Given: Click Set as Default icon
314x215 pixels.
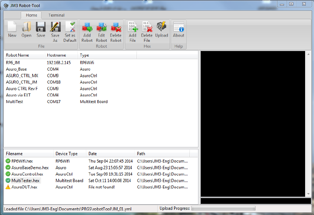Looking at the screenshot, I should (x=70, y=27).
